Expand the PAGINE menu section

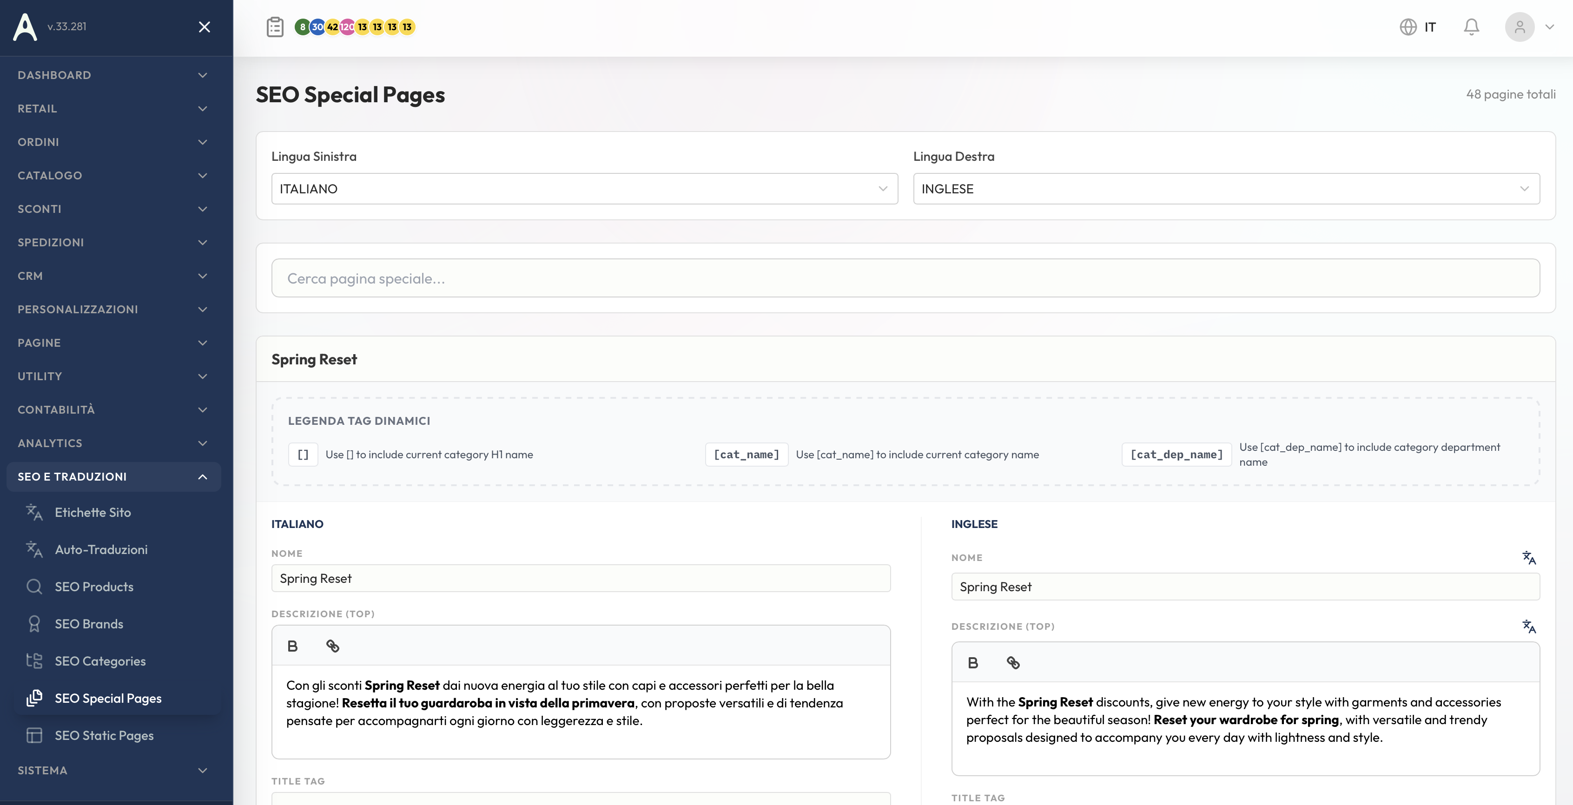pyautogui.click(x=113, y=343)
